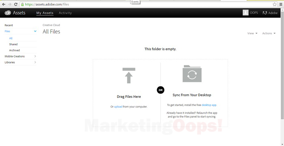
Task: Bookmark page with star icon
Action: click(275, 4)
